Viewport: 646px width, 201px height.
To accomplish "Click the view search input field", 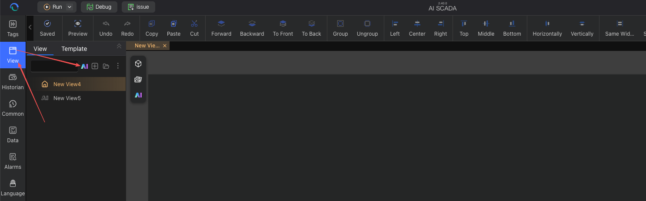I will [x=54, y=66].
